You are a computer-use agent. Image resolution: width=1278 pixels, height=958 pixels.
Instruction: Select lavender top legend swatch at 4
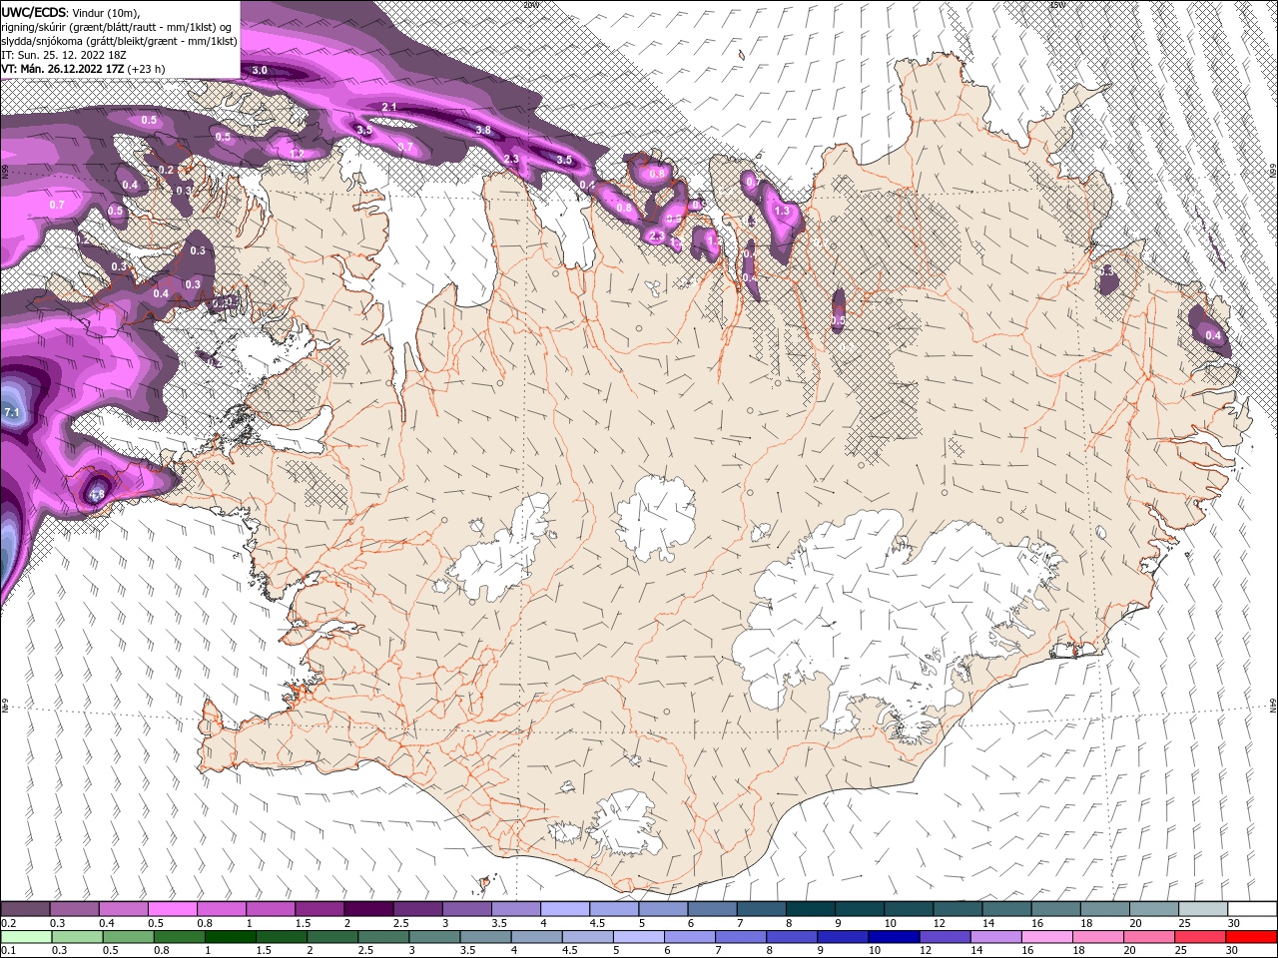[565, 909]
